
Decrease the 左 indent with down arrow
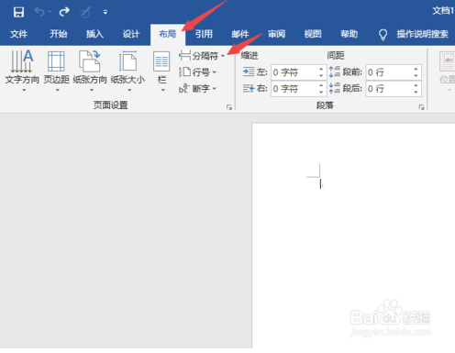(321, 75)
